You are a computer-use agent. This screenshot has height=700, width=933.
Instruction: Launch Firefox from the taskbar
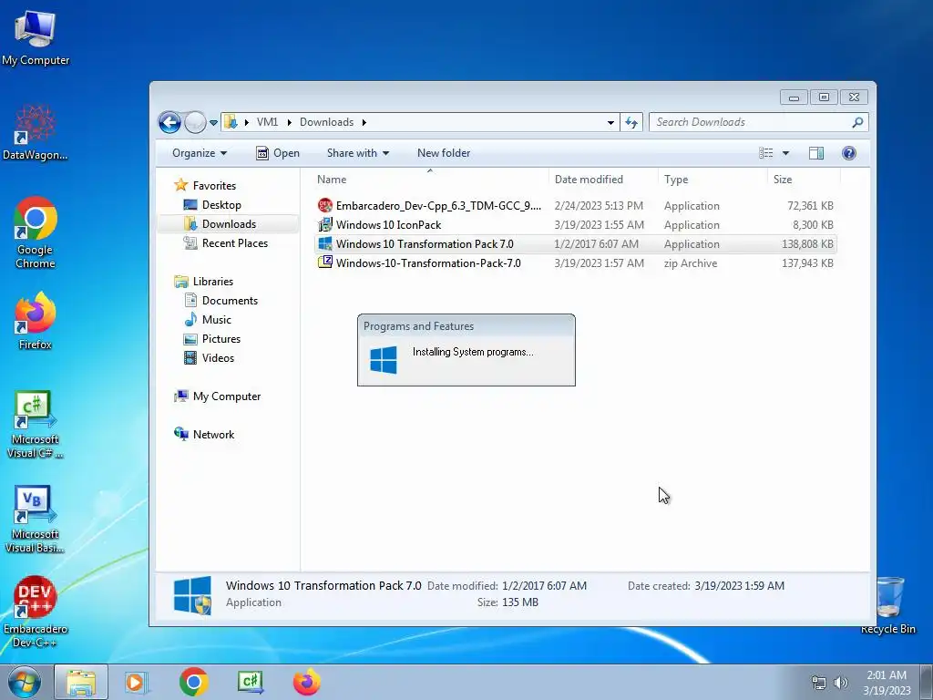pyautogui.click(x=307, y=682)
